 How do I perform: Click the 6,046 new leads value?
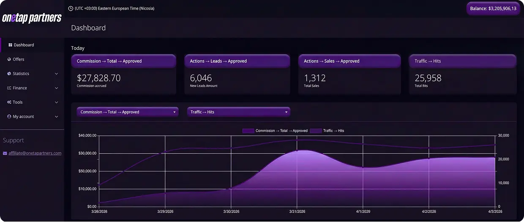(201, 78)
